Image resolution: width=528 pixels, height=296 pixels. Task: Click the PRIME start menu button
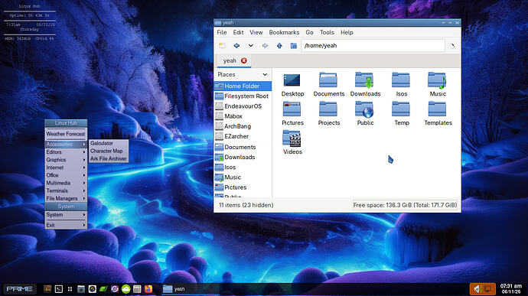[x=20, y=289]
